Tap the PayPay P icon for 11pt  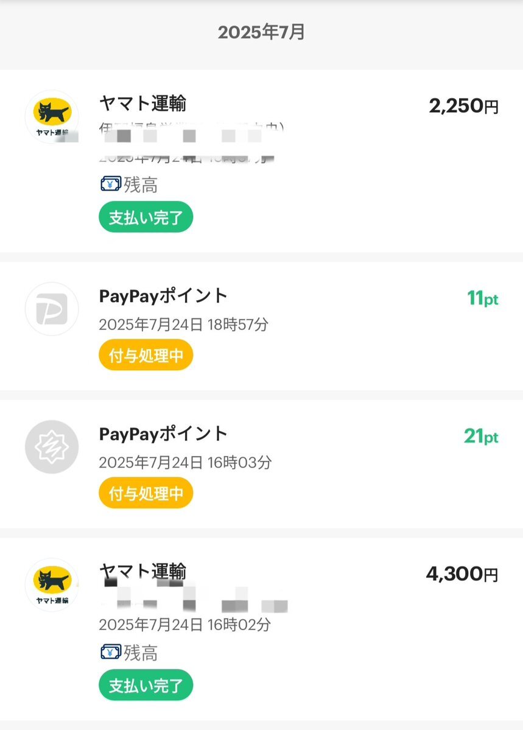coord(52,309)
